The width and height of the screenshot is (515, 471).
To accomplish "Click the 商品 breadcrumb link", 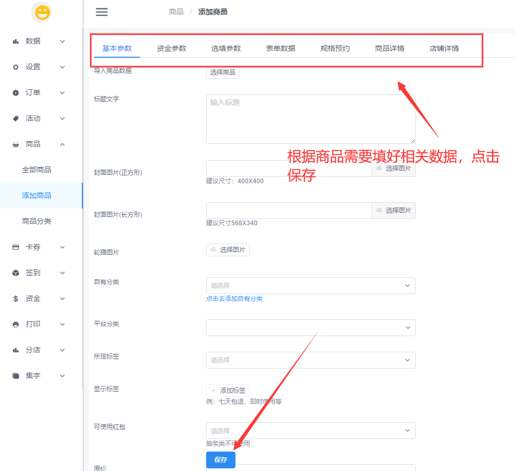I will coord(176,12).
